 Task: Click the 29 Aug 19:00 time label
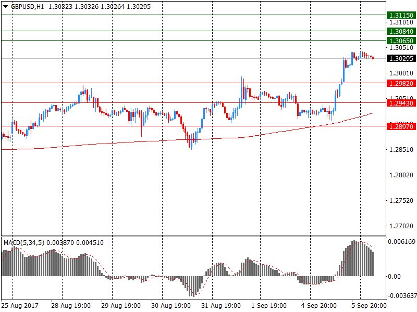pyautogui.click(x=121, y=306)
